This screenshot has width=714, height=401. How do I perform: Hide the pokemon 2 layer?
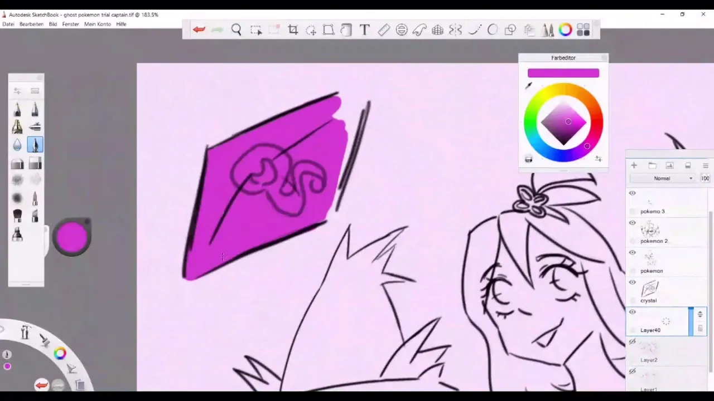[x=632, y=223]
